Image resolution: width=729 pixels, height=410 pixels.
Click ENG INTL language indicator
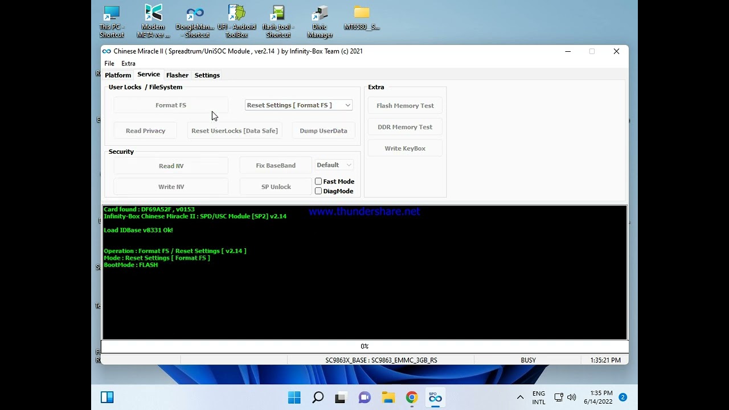click(x=539, y=397)
